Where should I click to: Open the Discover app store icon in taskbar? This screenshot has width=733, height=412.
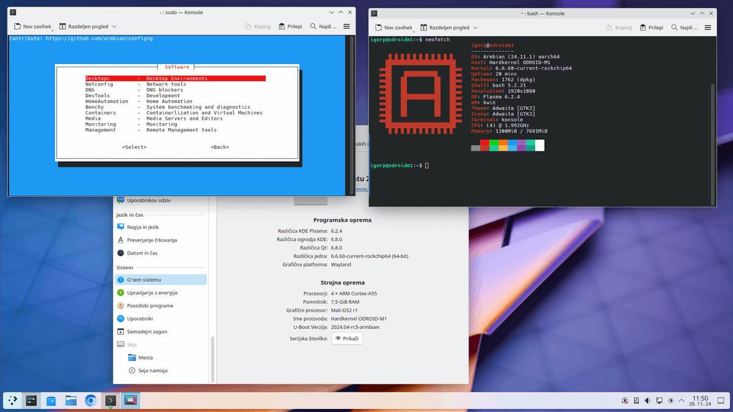click(51, 400)
